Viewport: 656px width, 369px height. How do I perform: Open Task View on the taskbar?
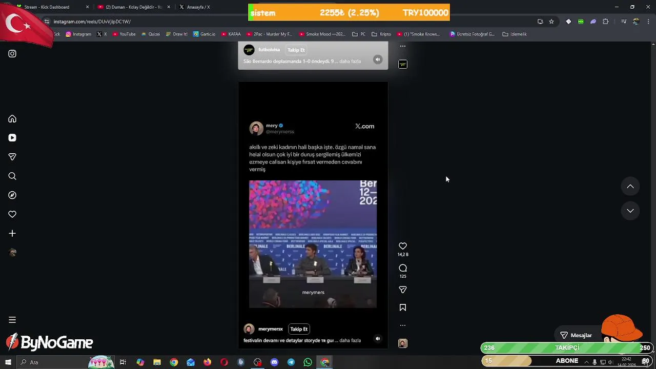(123, 362)
